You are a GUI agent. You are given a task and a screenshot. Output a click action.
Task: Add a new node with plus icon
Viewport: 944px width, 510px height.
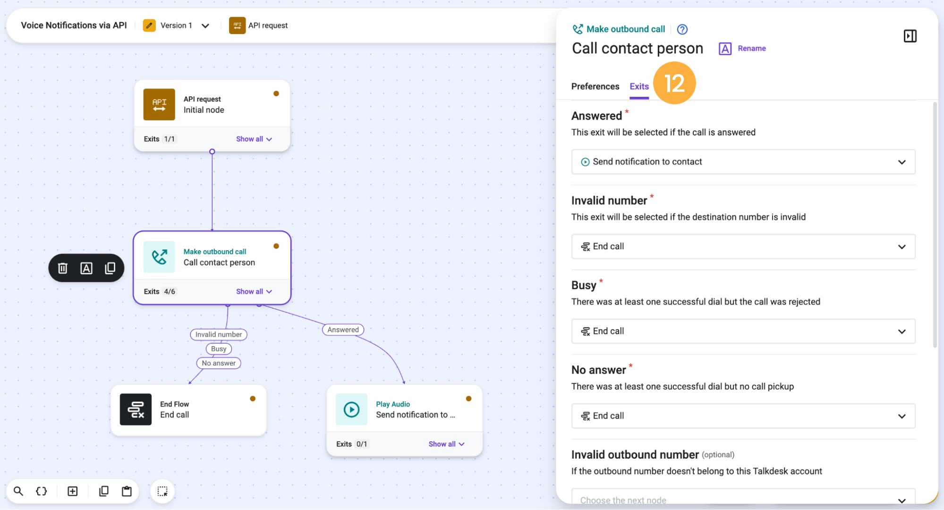73,491
